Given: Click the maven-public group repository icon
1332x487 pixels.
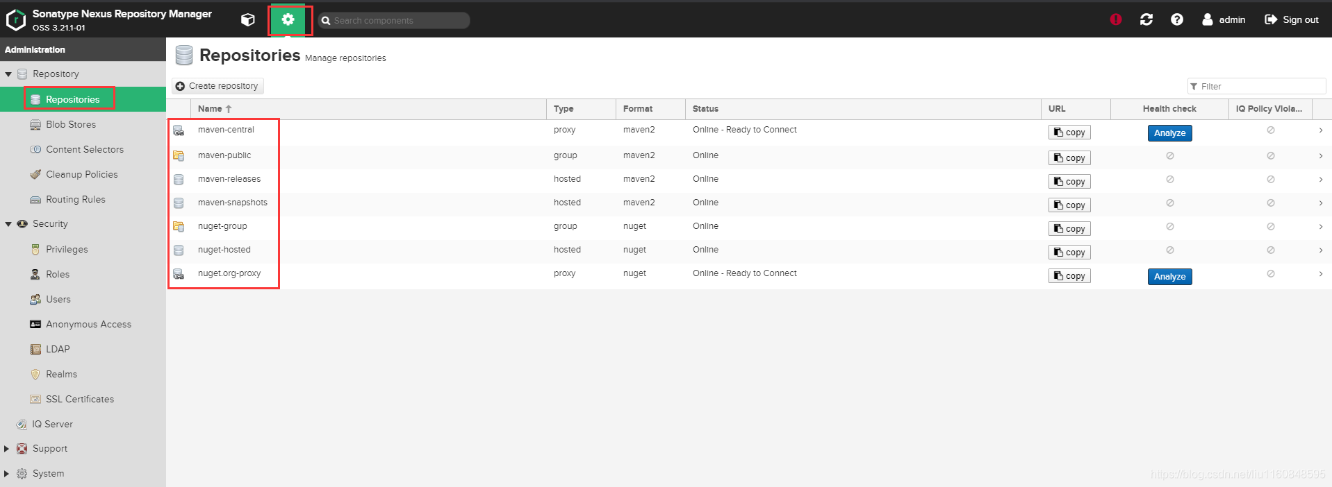Looking at the screenshot, I should click(179, 155).
